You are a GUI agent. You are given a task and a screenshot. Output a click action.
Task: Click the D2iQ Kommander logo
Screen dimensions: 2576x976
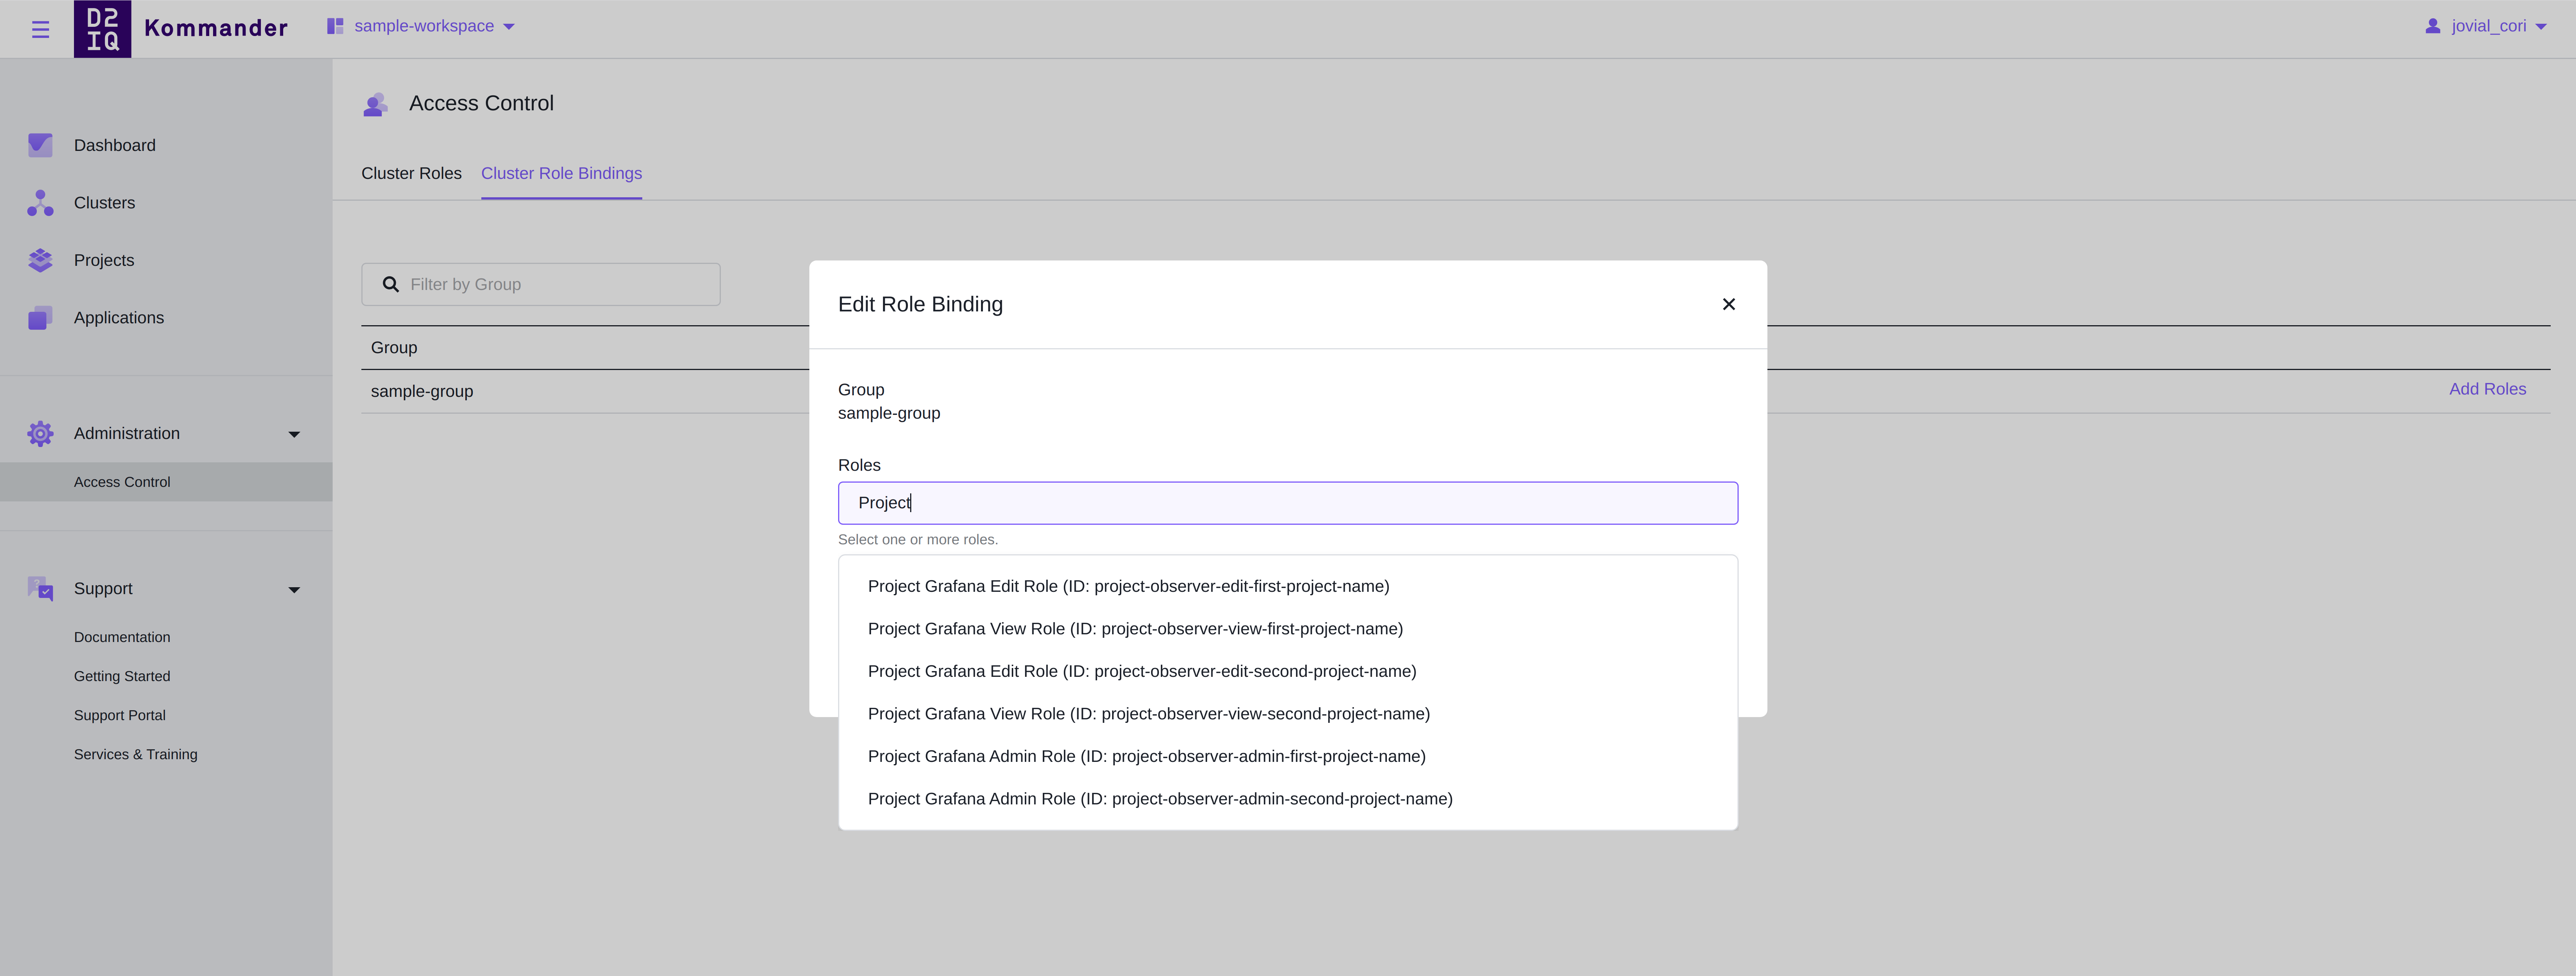tap(181, 29)
